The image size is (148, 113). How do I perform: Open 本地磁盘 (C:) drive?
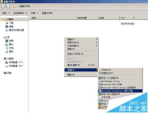click(14, 62)
